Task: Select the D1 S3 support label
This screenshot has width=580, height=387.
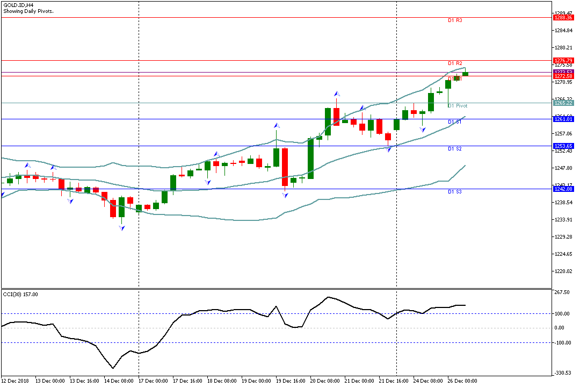Action: click(x=455, y=192)
